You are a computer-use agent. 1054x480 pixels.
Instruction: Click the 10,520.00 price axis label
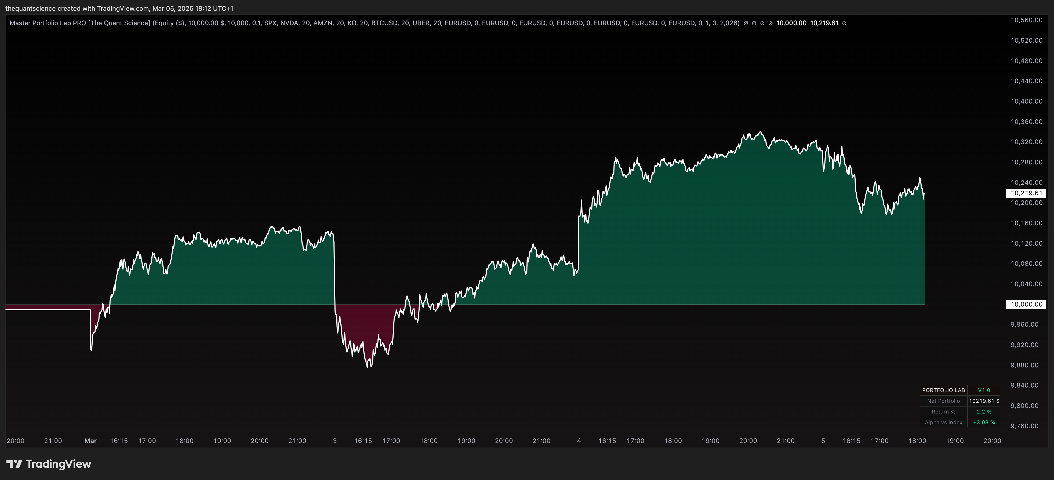pyautogui.click(x=1026, y=40)
